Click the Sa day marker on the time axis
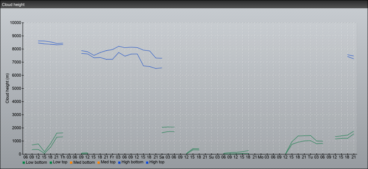368x169 pixels. (x=161, y=157)
